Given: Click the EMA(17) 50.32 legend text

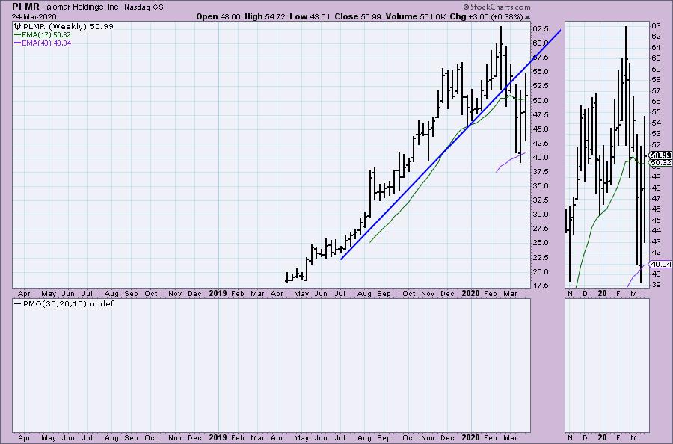Looking at the screenshot, I should point(46,34).
